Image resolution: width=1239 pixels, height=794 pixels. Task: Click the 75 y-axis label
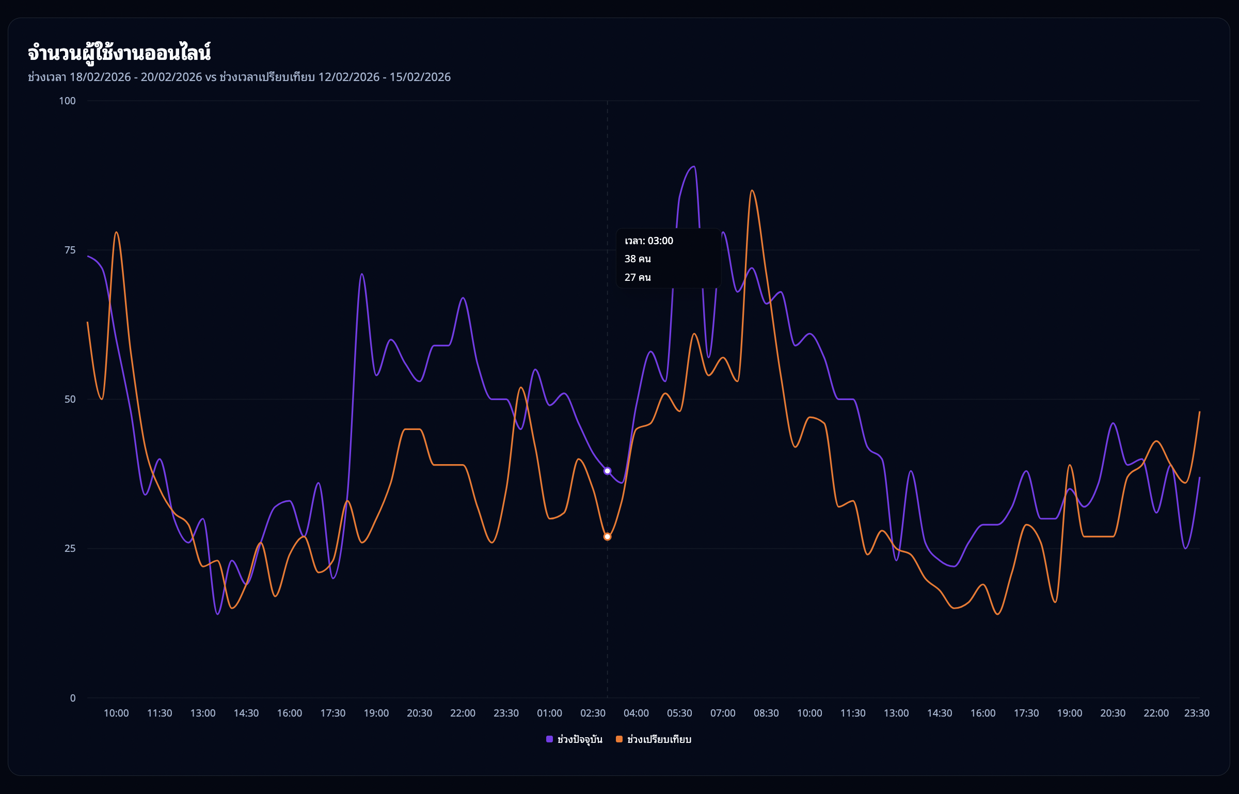click(x=70, y=250)
